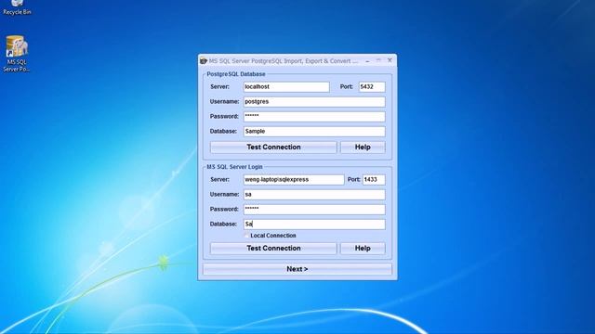The height and width of the screenshot is (334, 595).
Task: Proceed with the Next > button
Action: click(x=297, y=269)
